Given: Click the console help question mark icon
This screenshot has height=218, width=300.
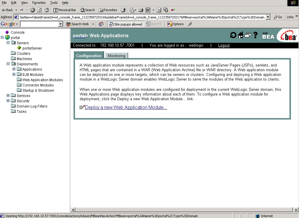Looking at the screenshot, I should pos(255,35).
